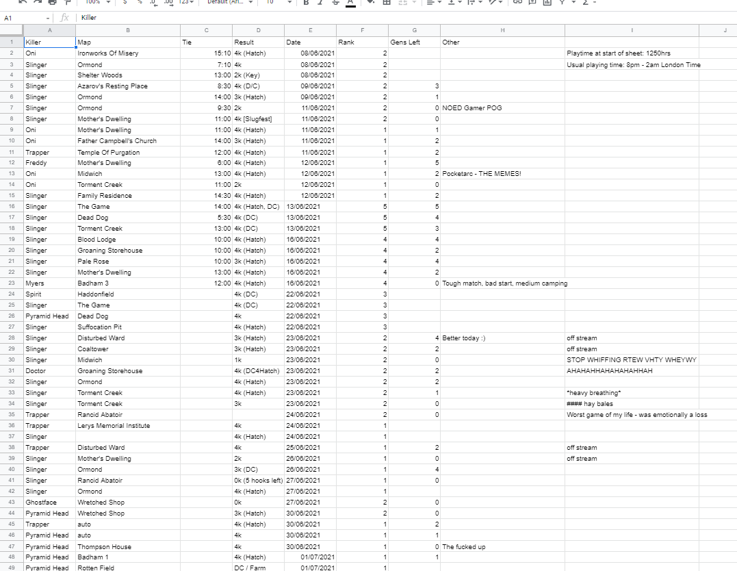The width and height of the screenshot is (737, 571).
Task: Select cell Ironworks Of Misery
Action: [x=128, y=53]
